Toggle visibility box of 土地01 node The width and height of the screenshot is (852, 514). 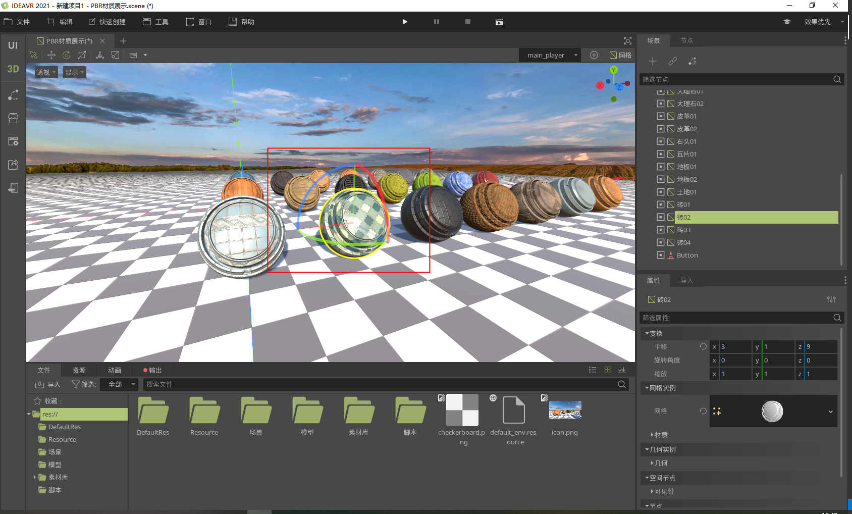[661, 192]
